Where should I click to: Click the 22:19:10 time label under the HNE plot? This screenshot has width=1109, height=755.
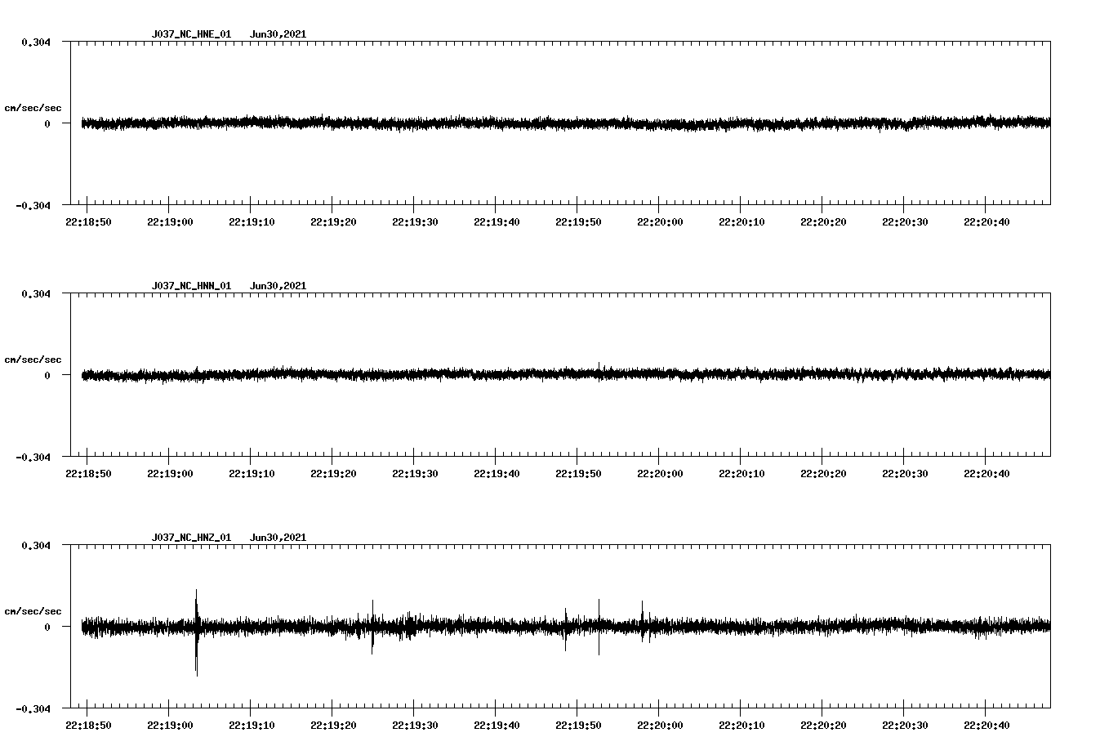tap(251, 220)
